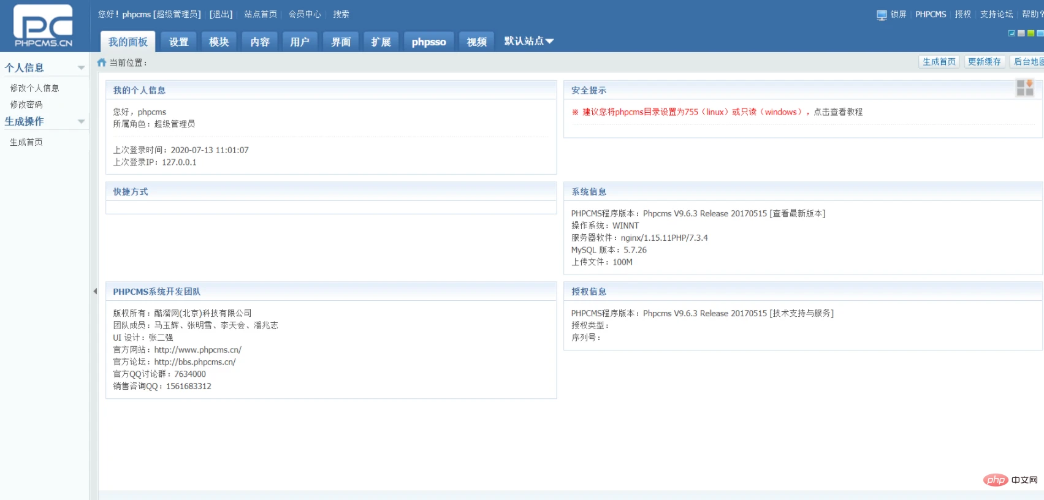
Task: Select the dark blue window style swatch
Action: (1012, 33)
